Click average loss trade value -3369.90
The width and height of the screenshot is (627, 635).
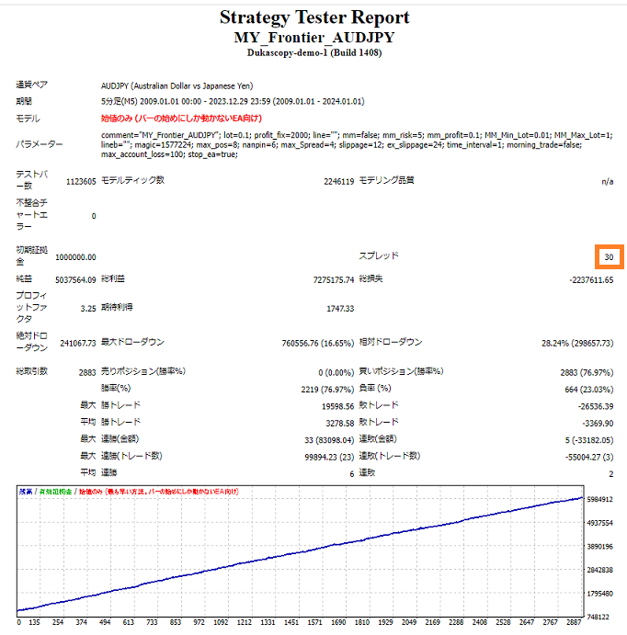pos(598,424)
